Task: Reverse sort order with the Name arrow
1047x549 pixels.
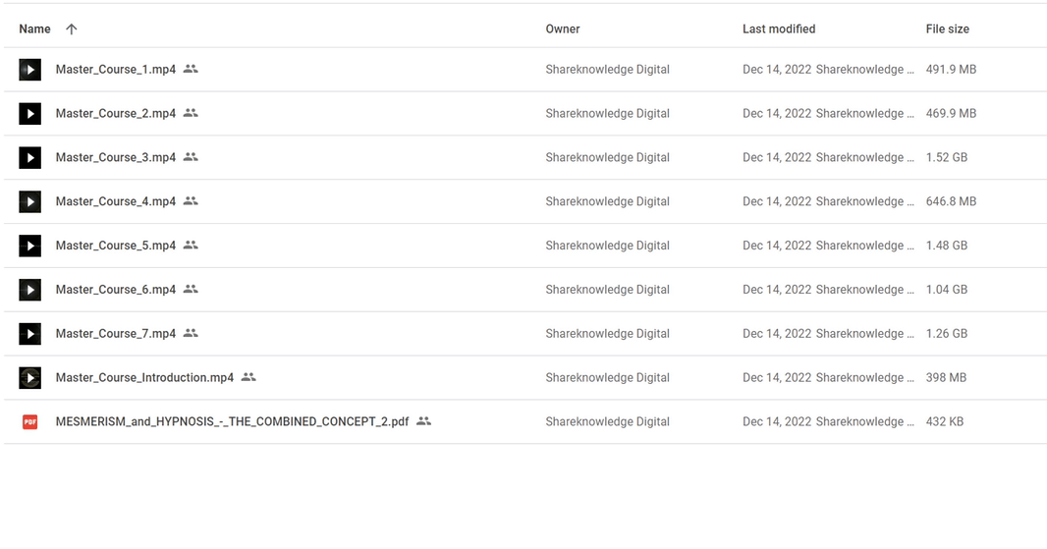Action: [x=72, y=28]
